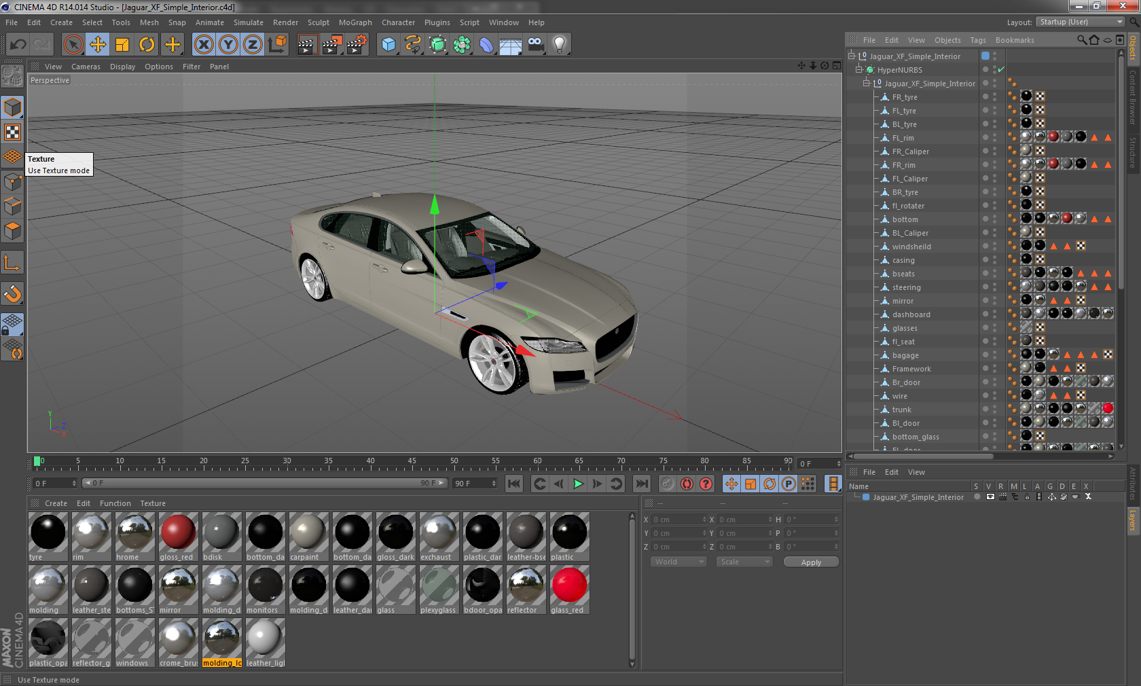
Task: Go to end of animation
Action: (x=641, y=484)
